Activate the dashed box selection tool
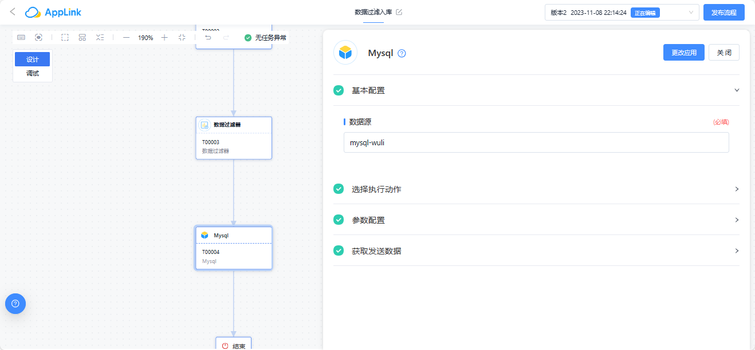755x350 pixels. [x=65, y=37]
